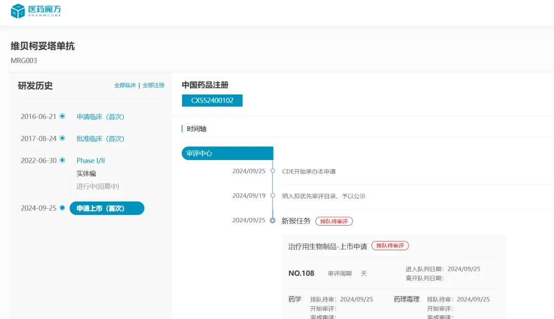Click the NO.108 queue number
Image resolution: width=554 pixels, height=319 pixels.
point(301,273)
